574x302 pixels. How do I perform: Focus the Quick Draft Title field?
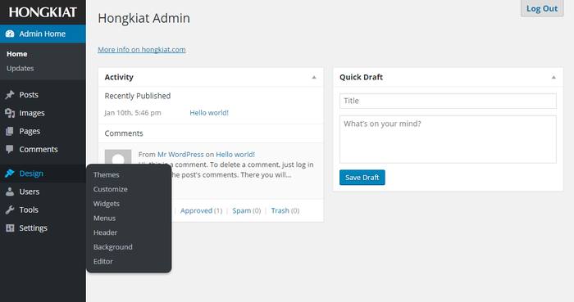(x=448, y=101)
